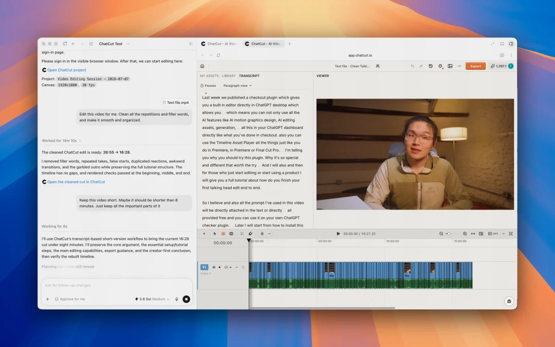
Task: Click the orange grid tool in the timeline toolbar
Action: tap(223, 234)
